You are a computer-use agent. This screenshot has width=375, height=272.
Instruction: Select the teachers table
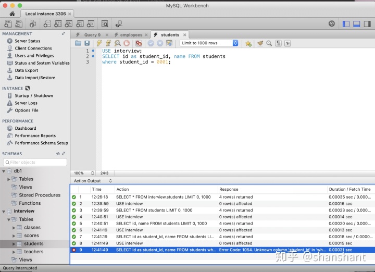[x=33, y=252]
